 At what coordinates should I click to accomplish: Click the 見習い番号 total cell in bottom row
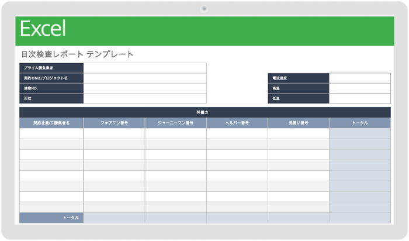tap(299, 218)
